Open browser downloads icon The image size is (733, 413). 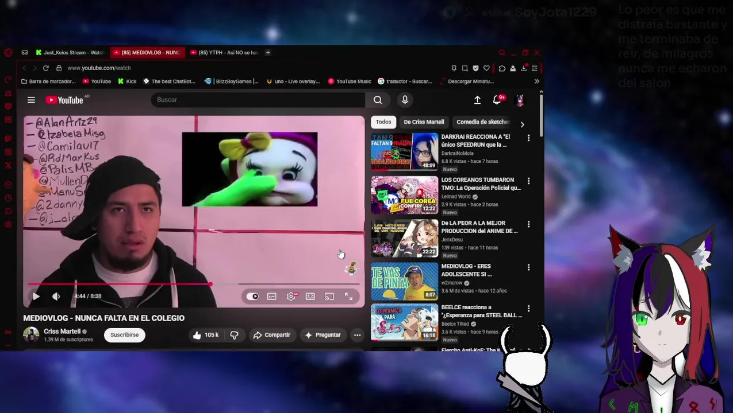524,68
